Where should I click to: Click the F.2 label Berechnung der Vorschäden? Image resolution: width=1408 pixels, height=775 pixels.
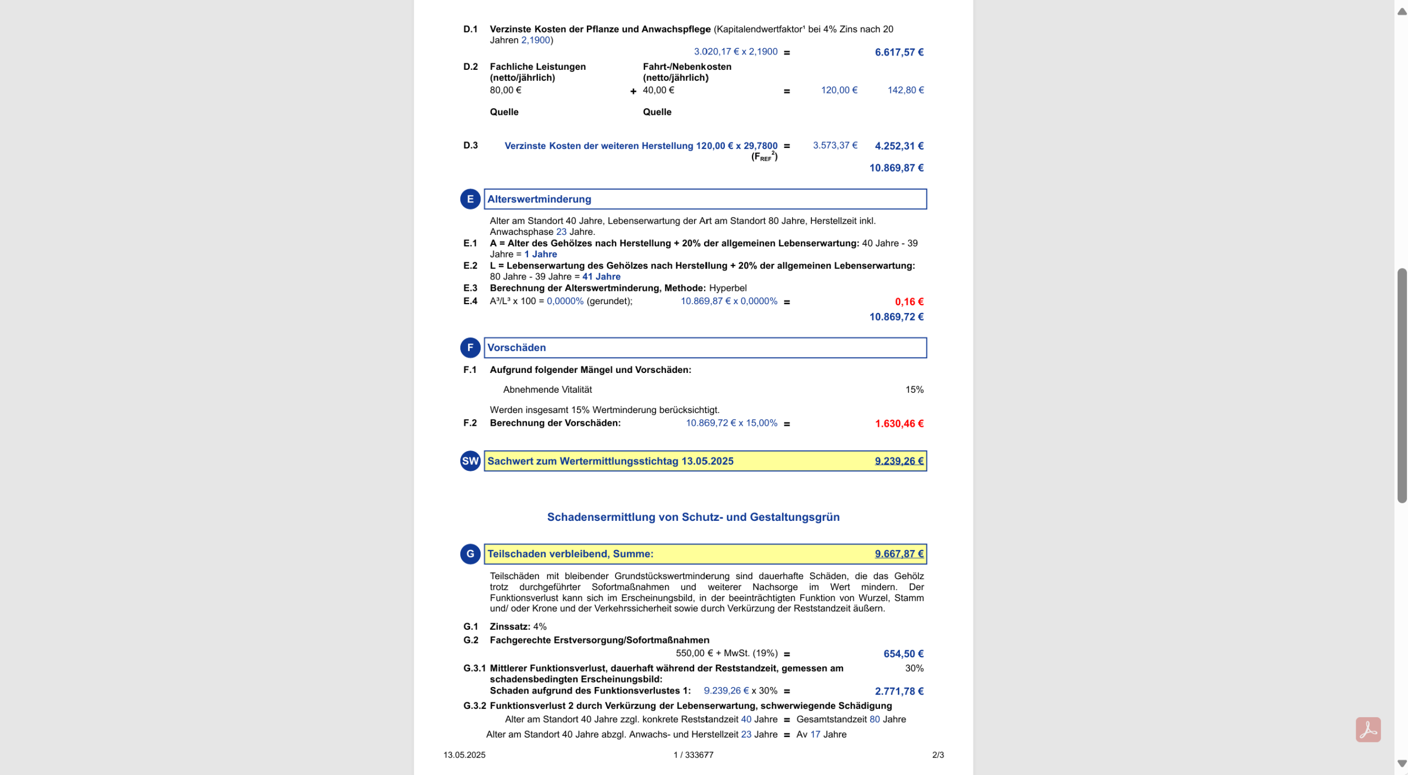coord(555,423)
